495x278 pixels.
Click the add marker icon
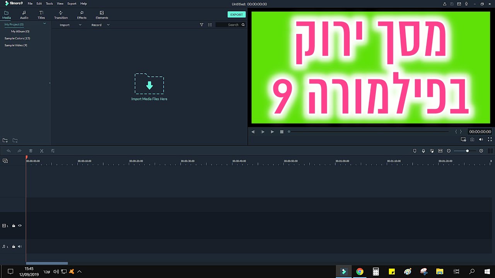pos(415,151)
